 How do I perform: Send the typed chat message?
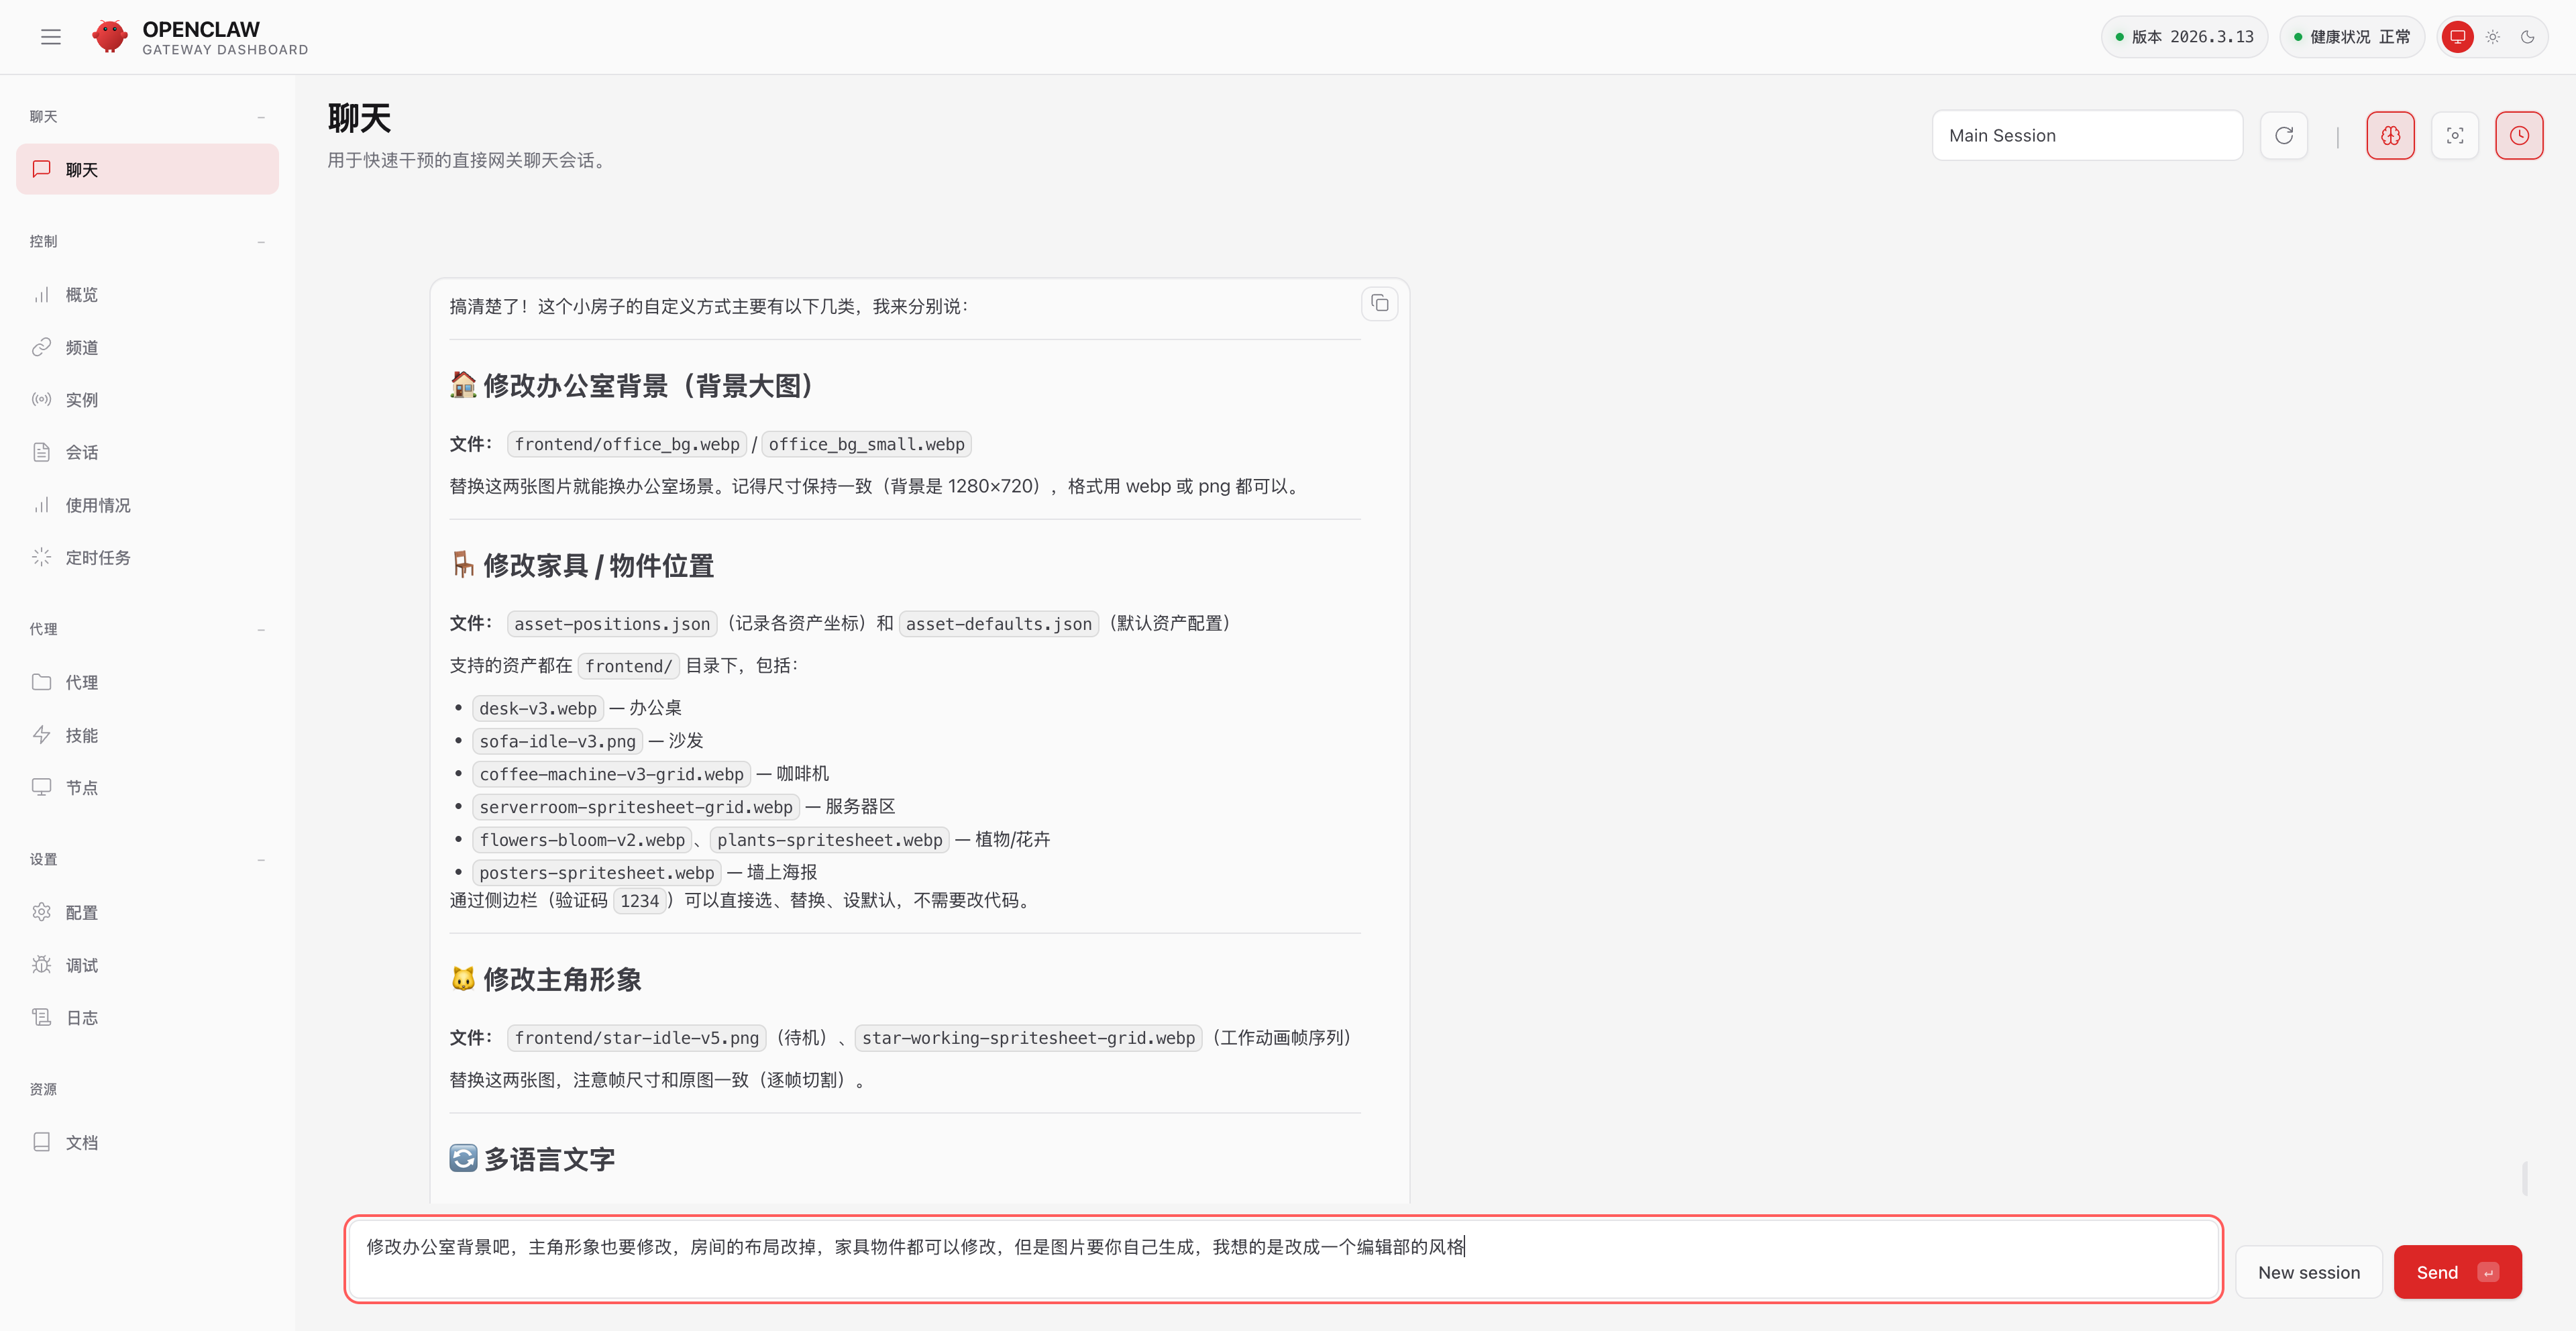point(2457,1271)
